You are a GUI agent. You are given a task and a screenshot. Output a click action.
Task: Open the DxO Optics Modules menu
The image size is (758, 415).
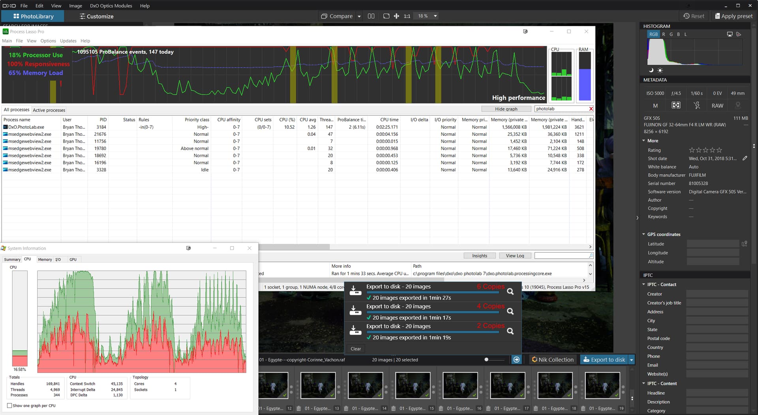111,6
